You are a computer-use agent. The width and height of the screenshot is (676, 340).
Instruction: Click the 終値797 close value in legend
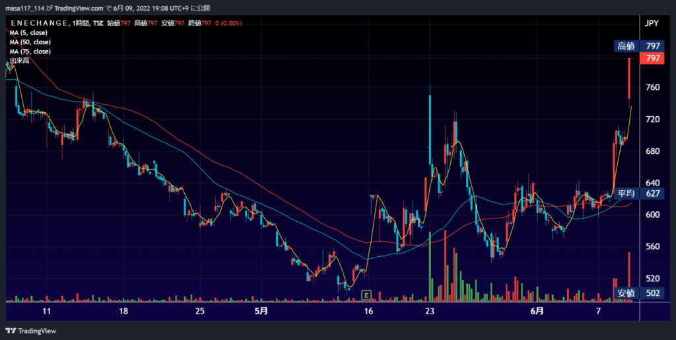pos(199,23)
